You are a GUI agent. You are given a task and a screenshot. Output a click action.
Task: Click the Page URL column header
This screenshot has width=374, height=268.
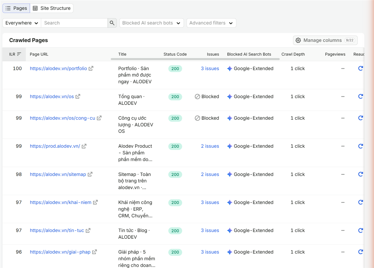(39, 54)
